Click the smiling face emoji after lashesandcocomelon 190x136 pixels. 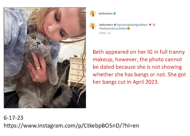coord(128,29)
